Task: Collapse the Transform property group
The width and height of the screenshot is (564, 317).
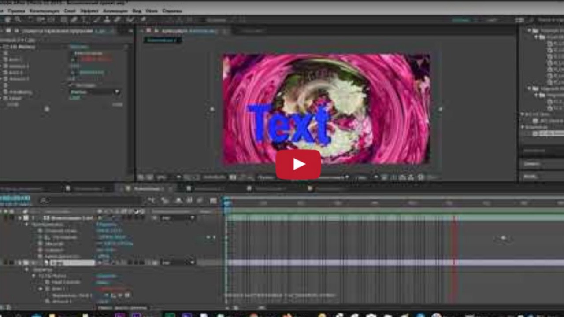Action: 27,224
